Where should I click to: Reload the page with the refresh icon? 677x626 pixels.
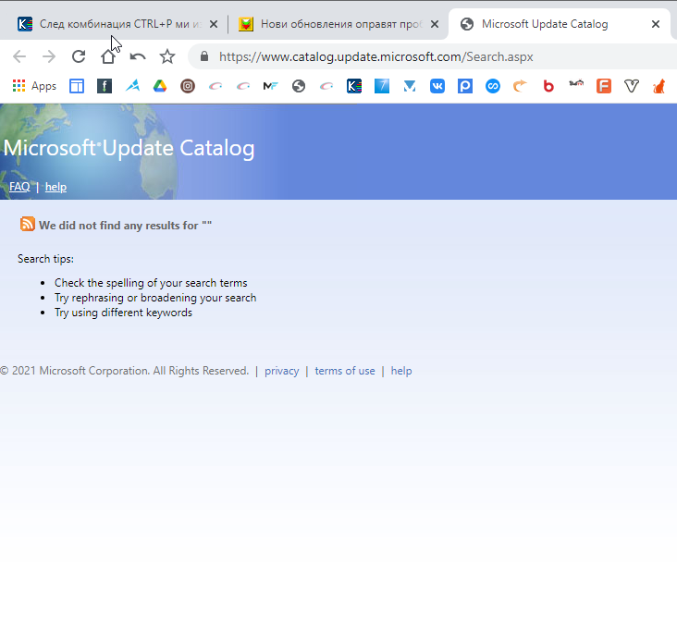(x=79, y=56)
